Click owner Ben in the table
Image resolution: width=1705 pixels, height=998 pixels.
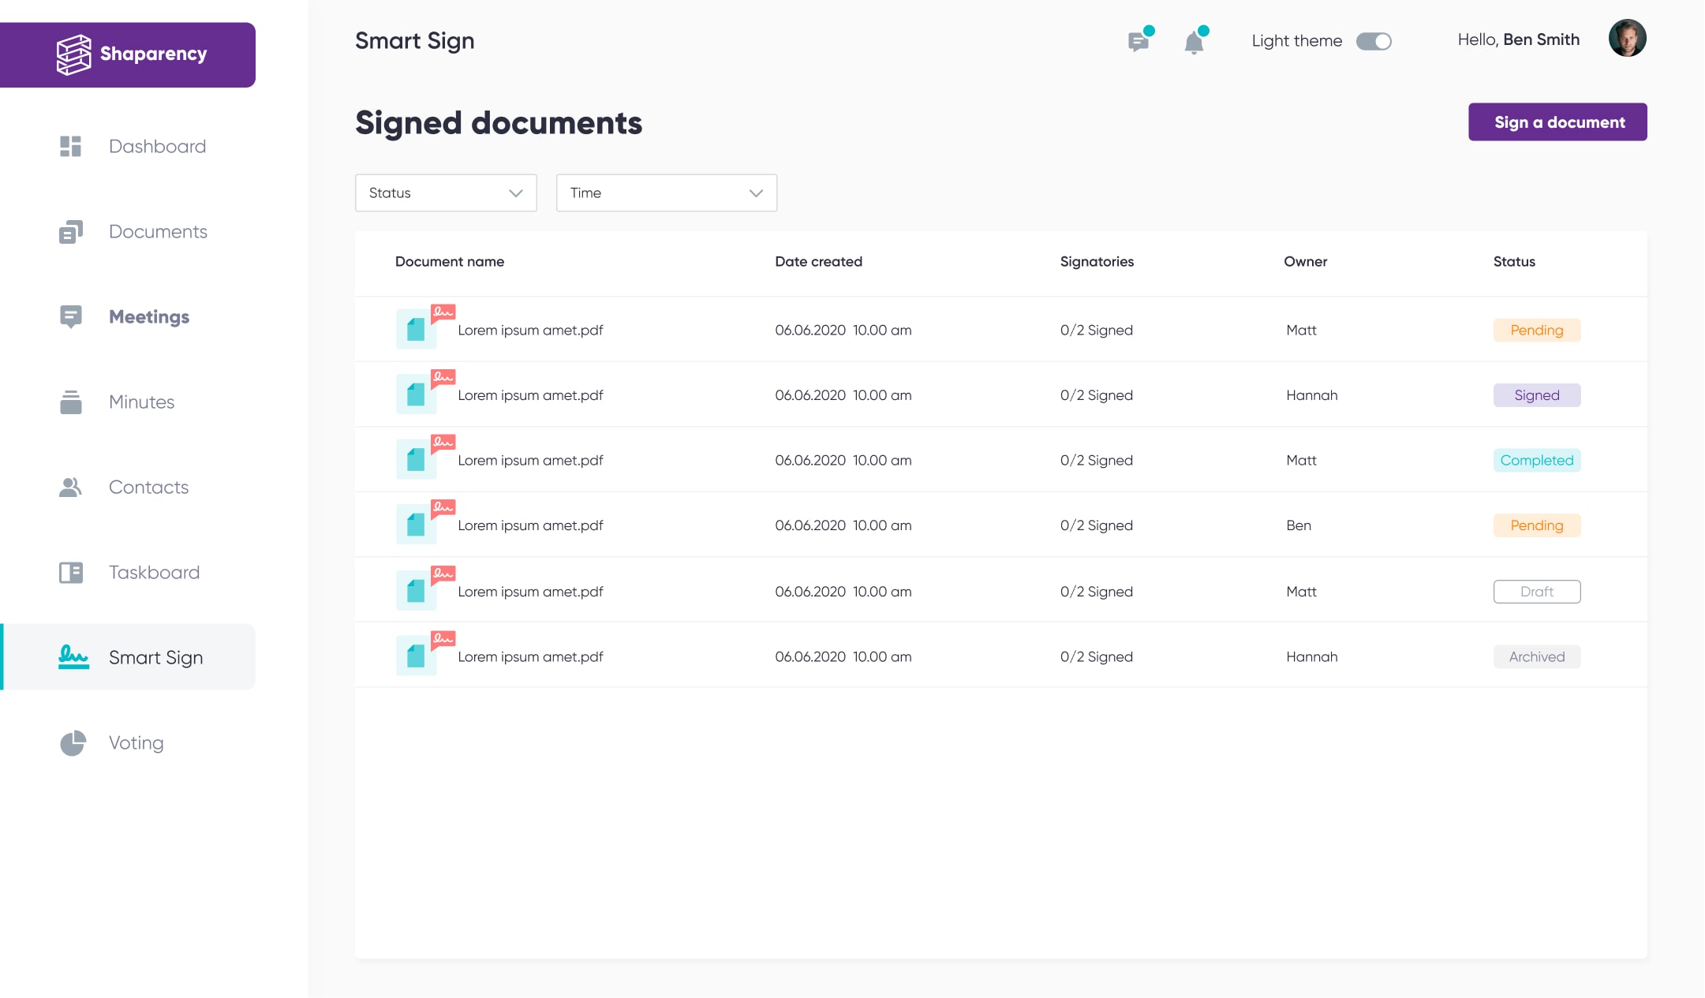coord(1298,525)
